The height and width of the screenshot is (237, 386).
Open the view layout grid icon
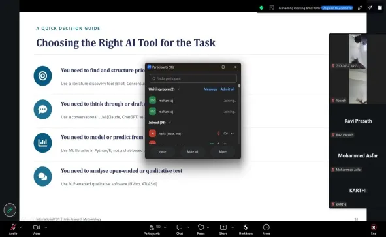(380, 8)
